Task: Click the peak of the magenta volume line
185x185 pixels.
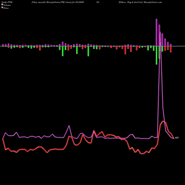Action: pyautogui.click(x=160, y=32)
